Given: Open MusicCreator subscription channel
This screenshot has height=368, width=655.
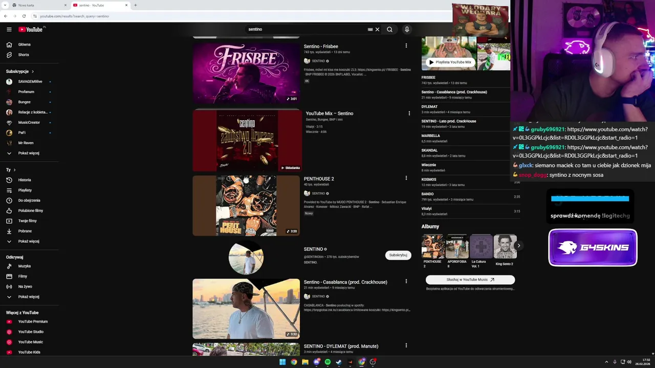Looking at the screenshot, I should coord(29,122).
